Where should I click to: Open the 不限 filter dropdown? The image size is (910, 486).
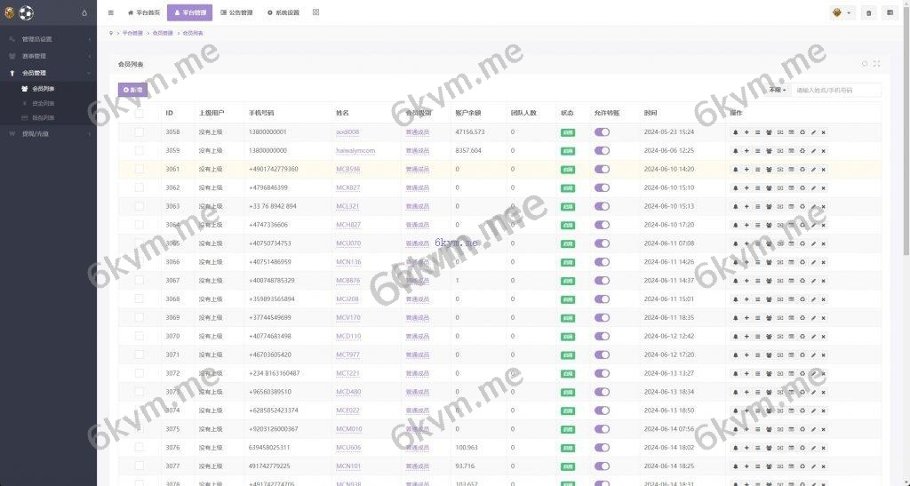tap(777, 90)
